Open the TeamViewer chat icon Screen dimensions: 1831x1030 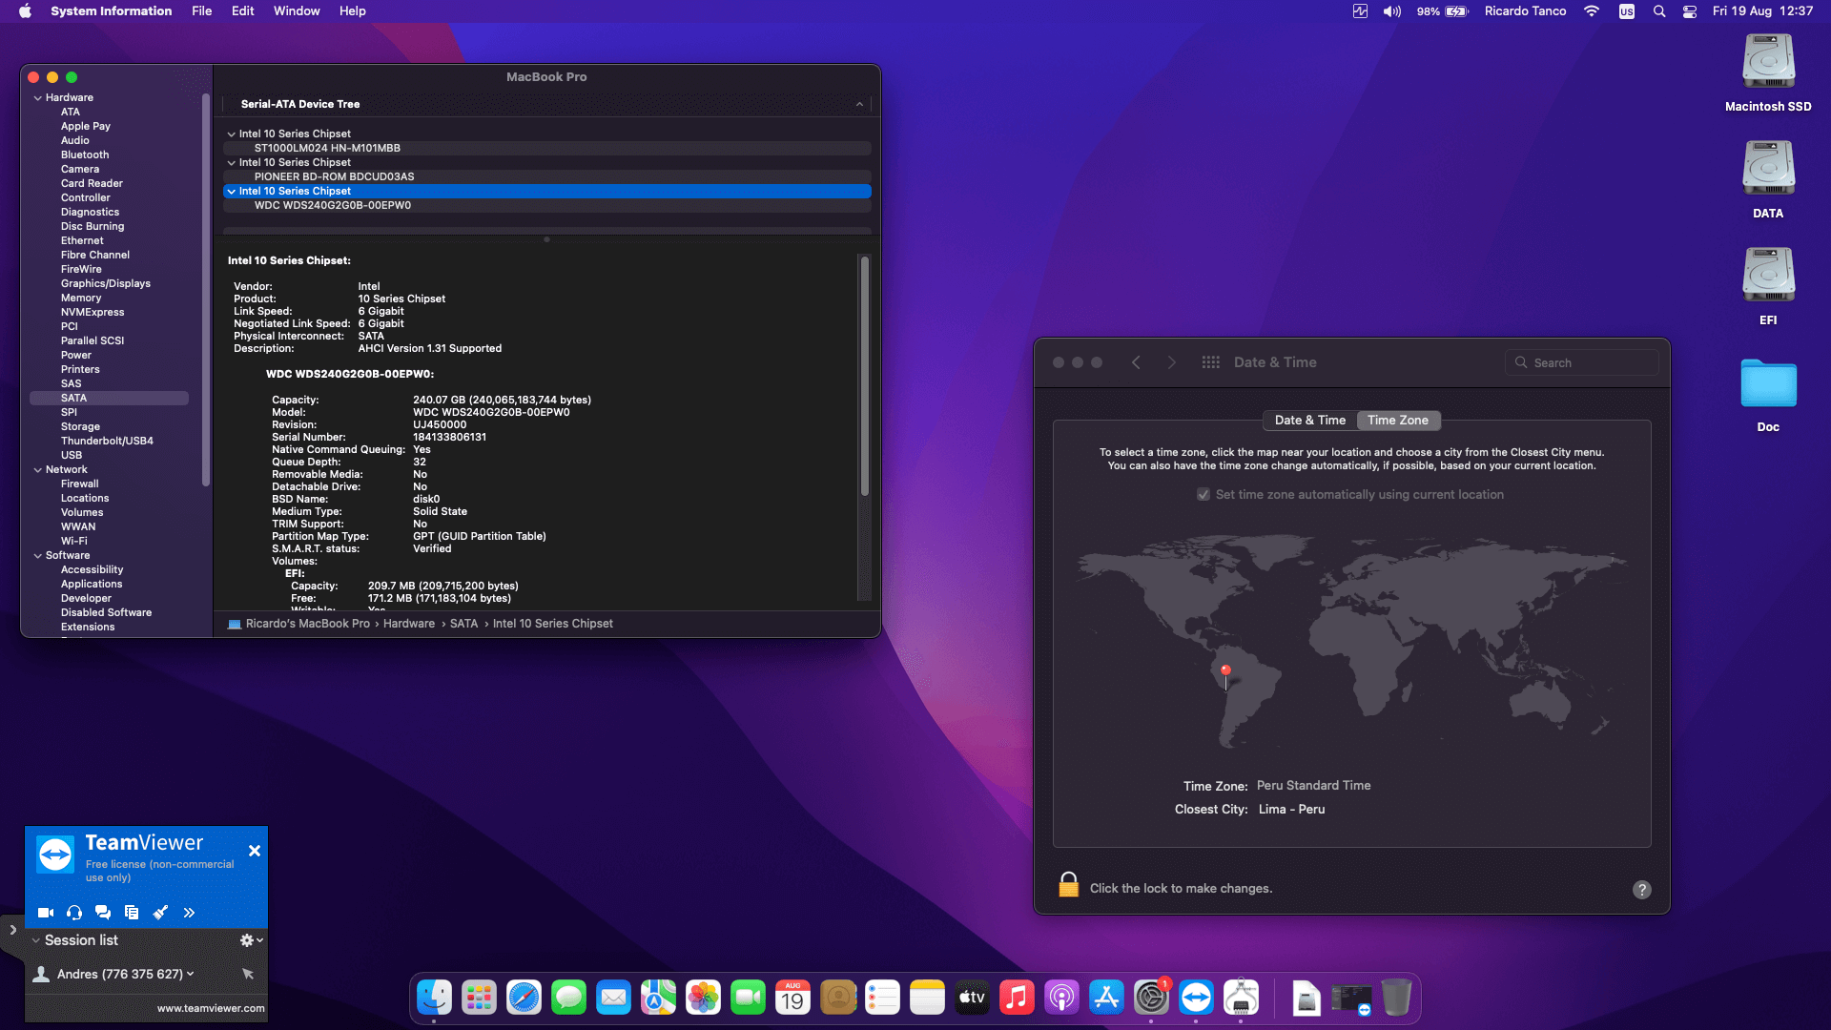102,913
